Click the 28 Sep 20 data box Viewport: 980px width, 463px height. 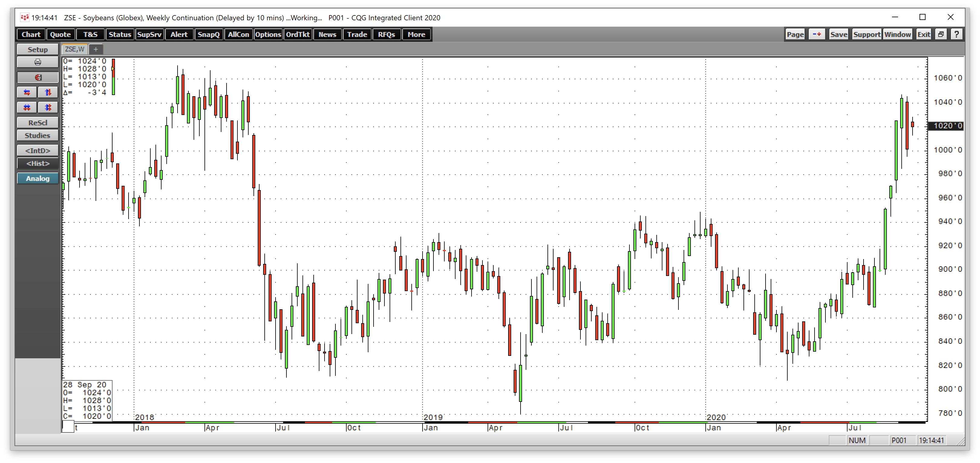[x=87, y=401]
